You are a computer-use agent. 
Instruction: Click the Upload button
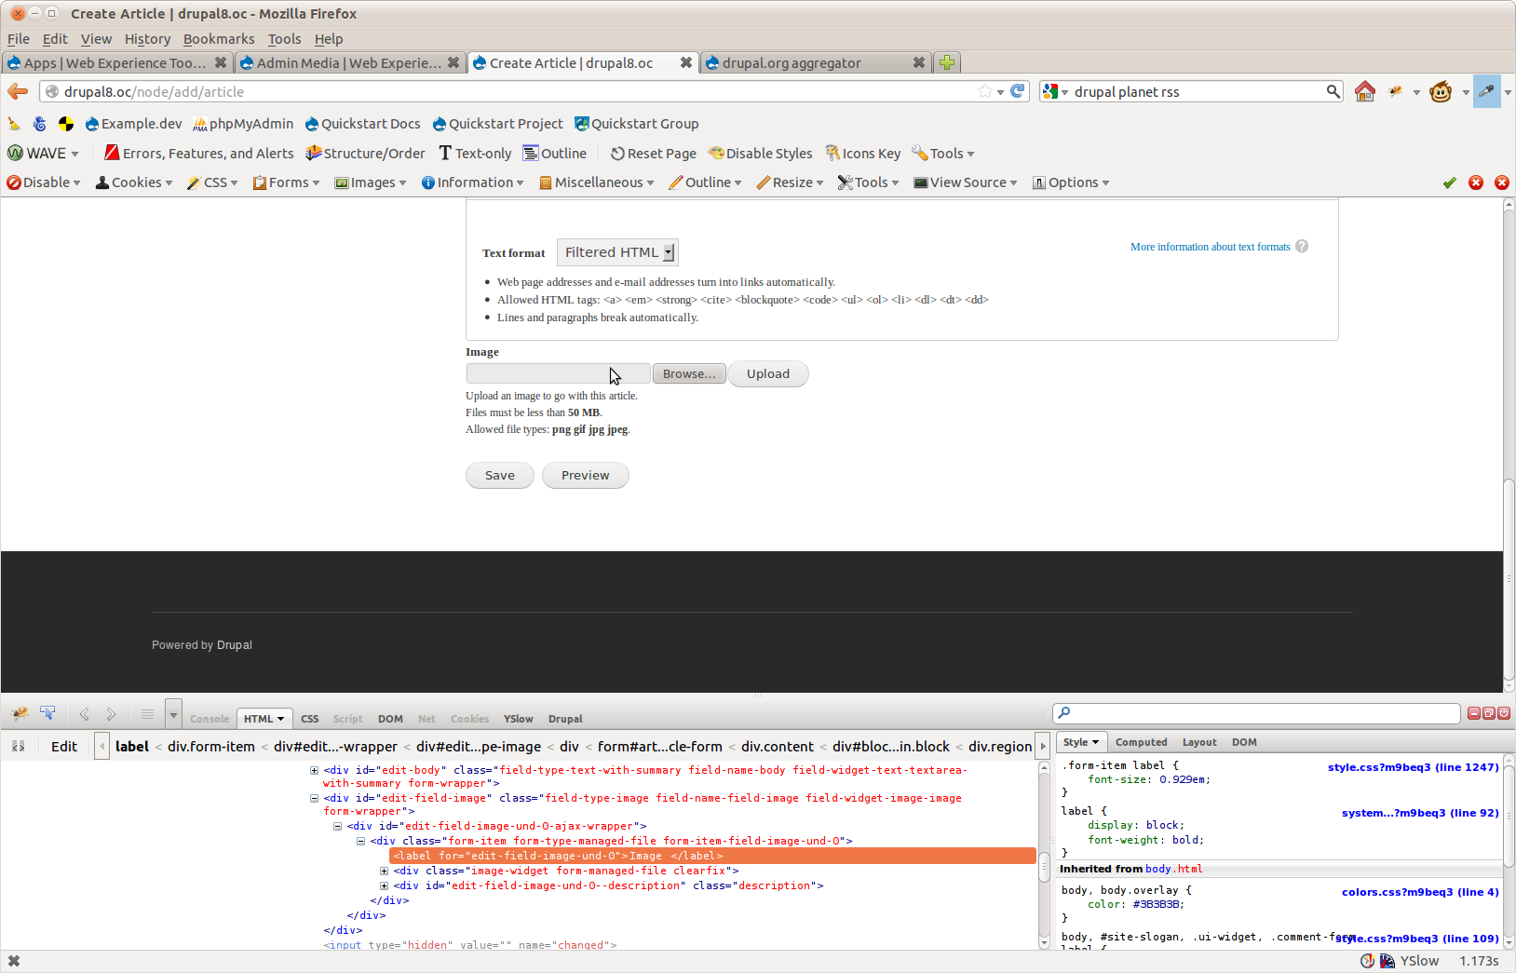pos(768,373)
